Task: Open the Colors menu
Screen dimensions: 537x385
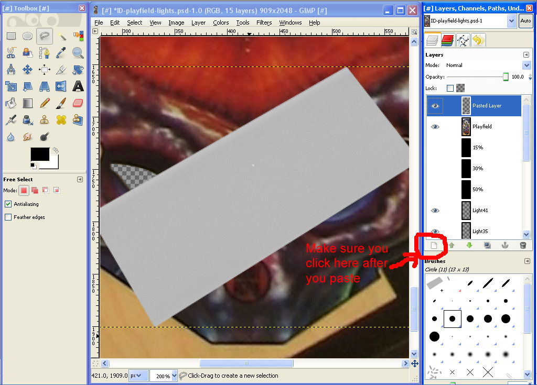Action: pos(221,23)
